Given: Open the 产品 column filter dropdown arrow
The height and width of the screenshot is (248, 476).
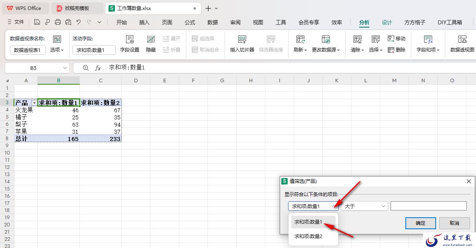Looking at the screenshot, I should click(34, 103).
